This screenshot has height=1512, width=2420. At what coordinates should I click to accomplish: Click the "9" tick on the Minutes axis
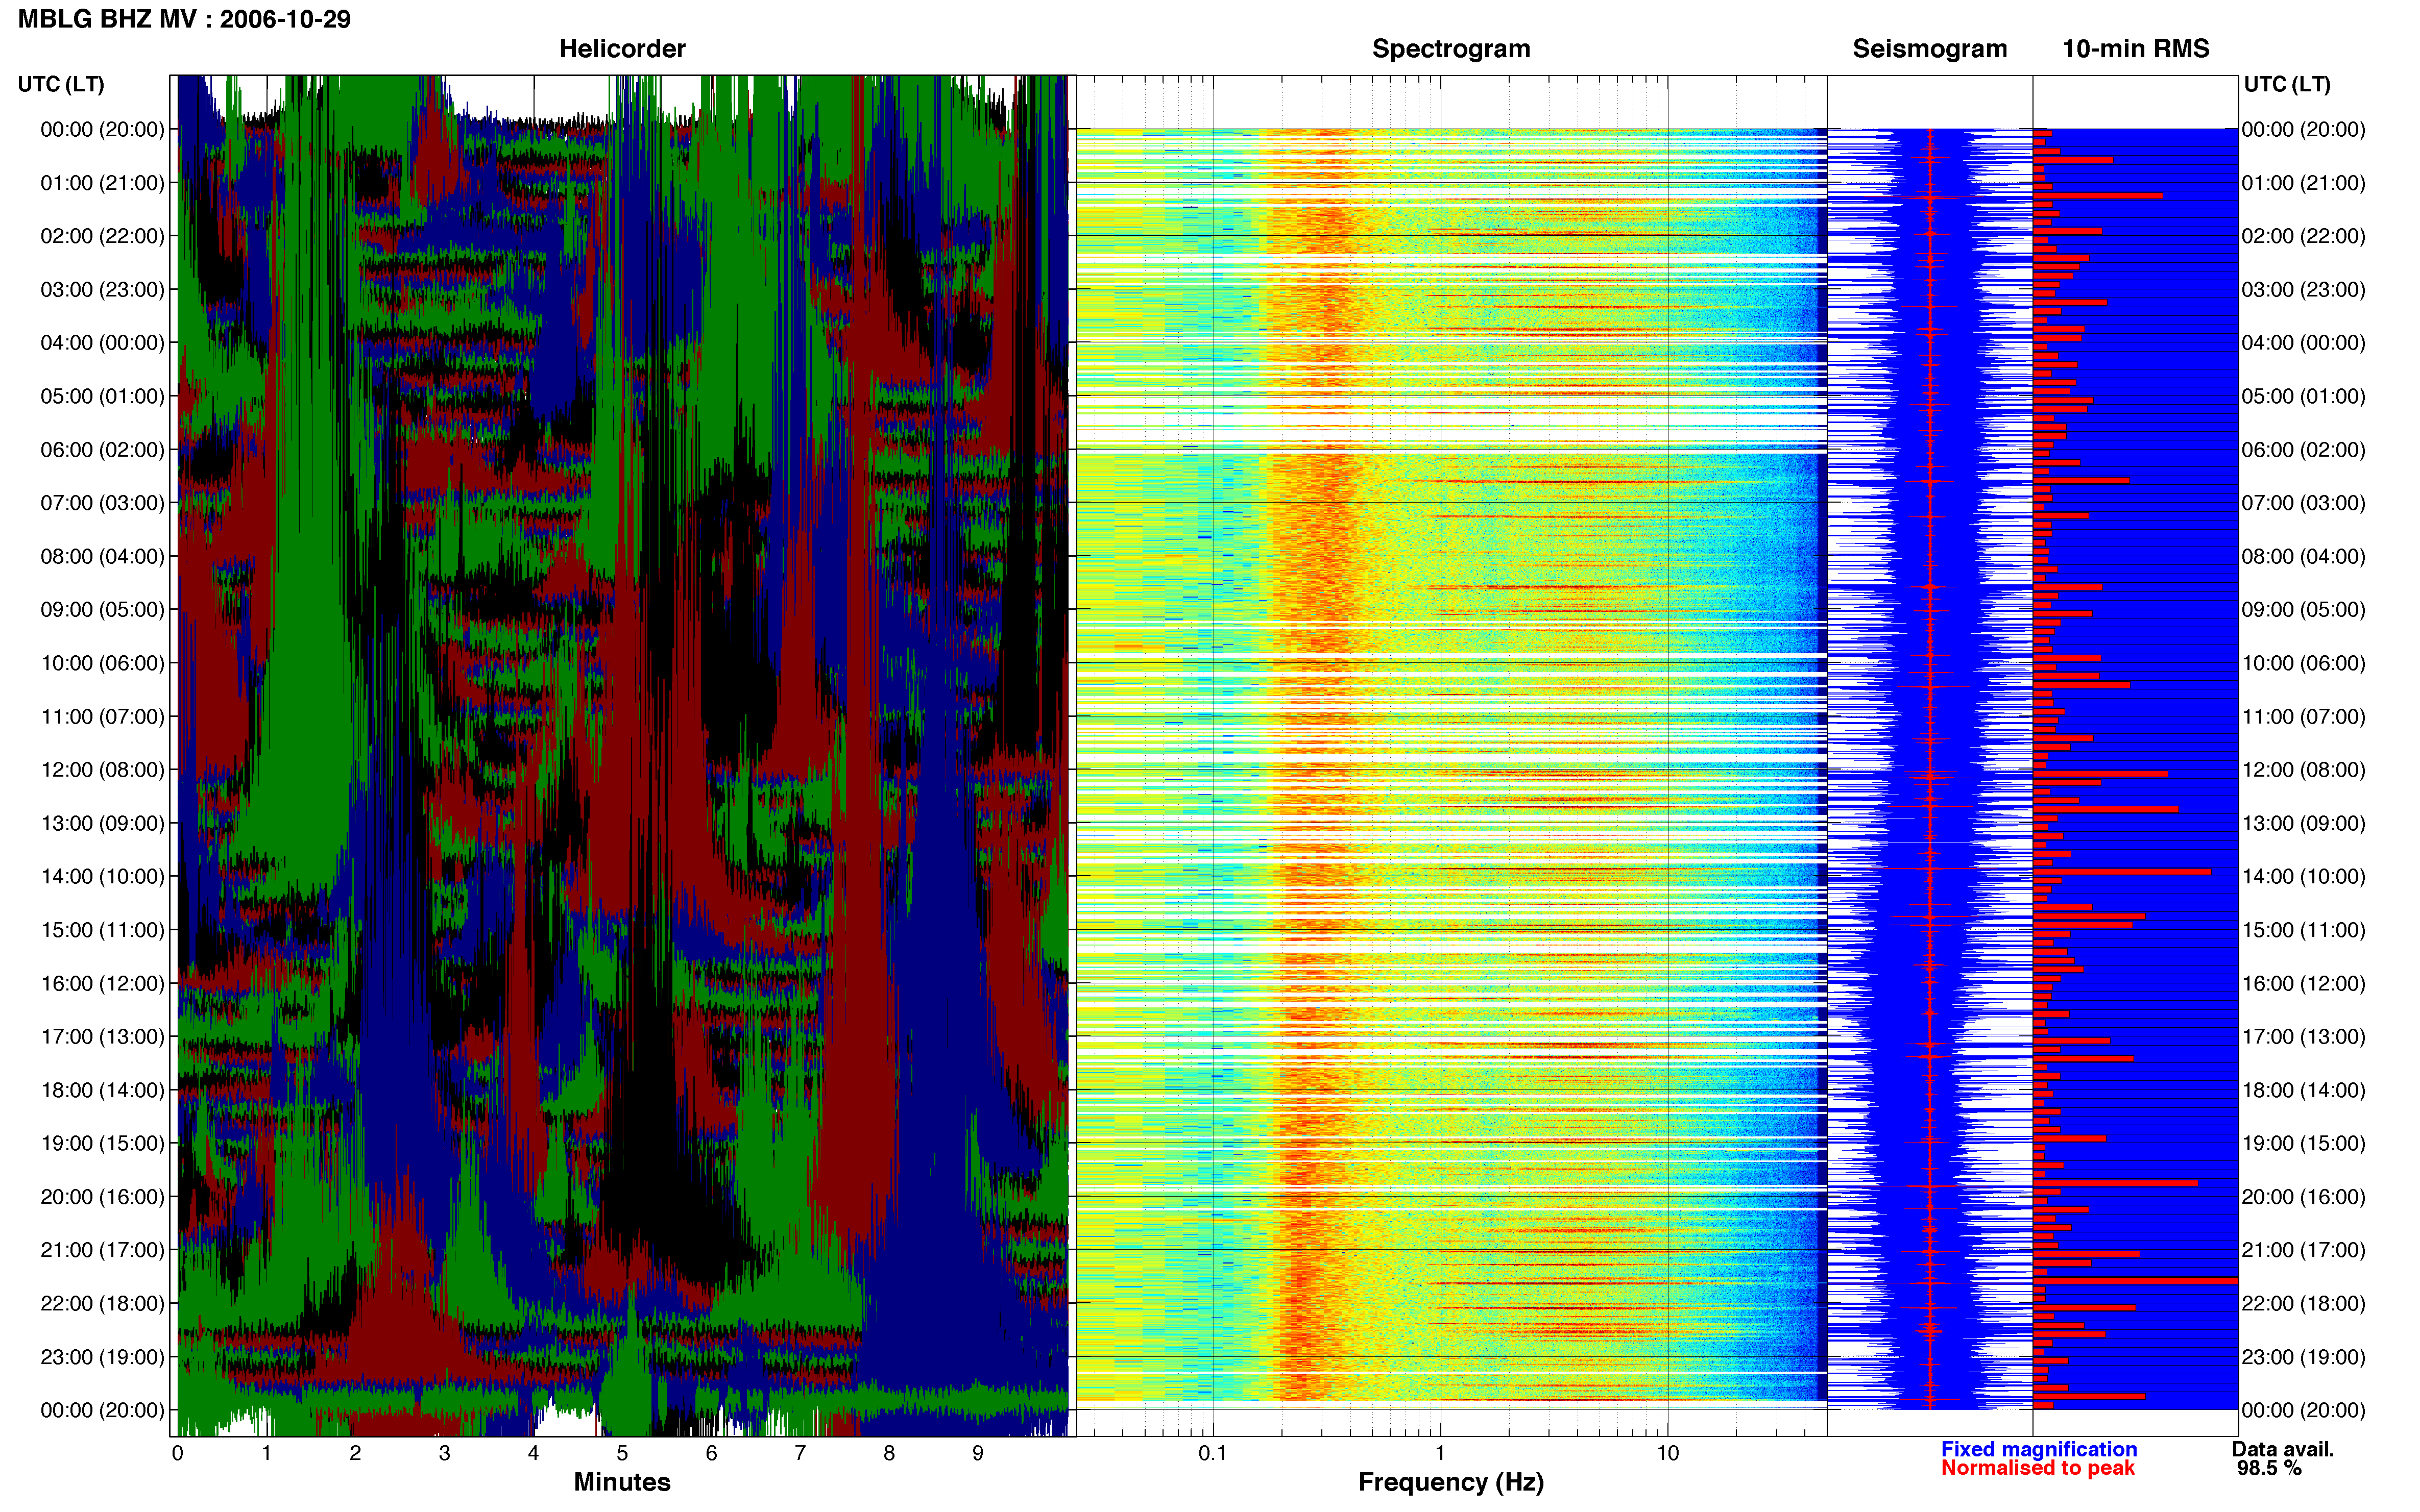[x=977, y=1453]
